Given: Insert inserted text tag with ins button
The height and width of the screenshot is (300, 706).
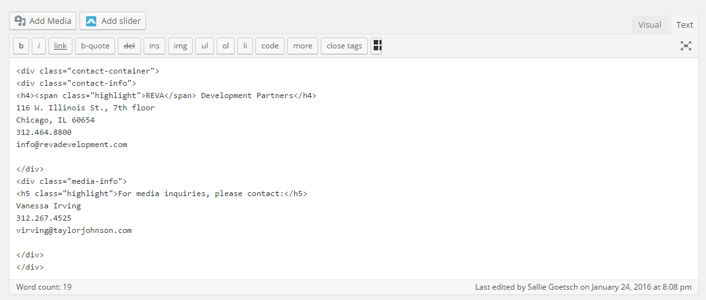Looking at the screenshot, I should [155, 46].
